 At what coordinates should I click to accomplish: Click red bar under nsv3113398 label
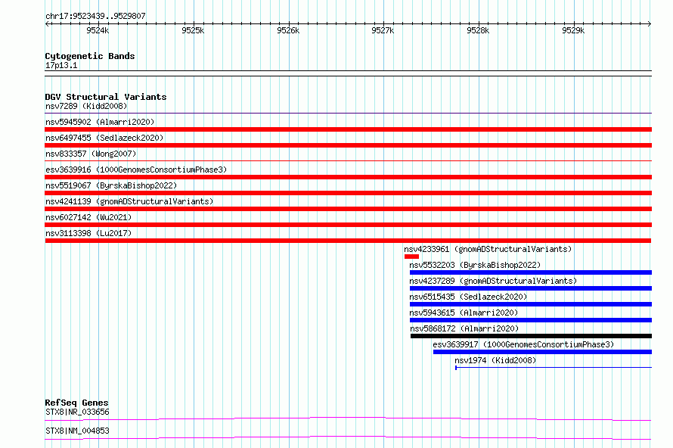tap(348, 241)
